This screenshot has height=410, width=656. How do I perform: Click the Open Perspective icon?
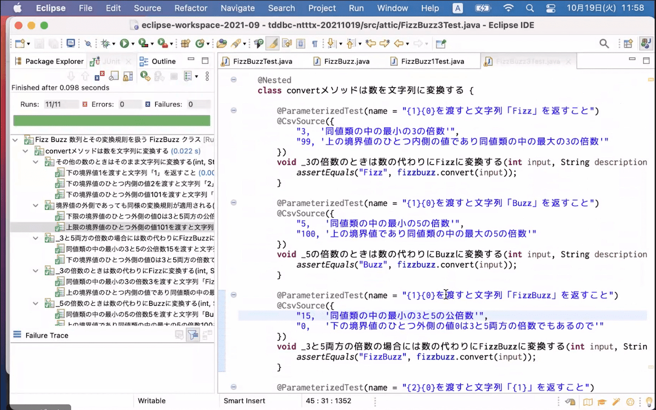tap(628, 44)
